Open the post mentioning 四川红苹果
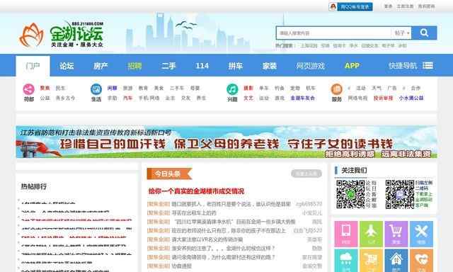453x272 pixels. 234,222
